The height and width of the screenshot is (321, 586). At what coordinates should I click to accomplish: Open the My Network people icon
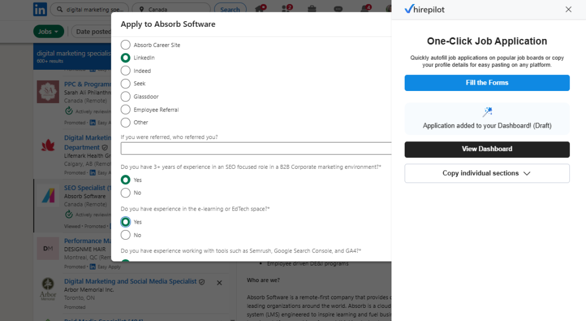[287, 8]
